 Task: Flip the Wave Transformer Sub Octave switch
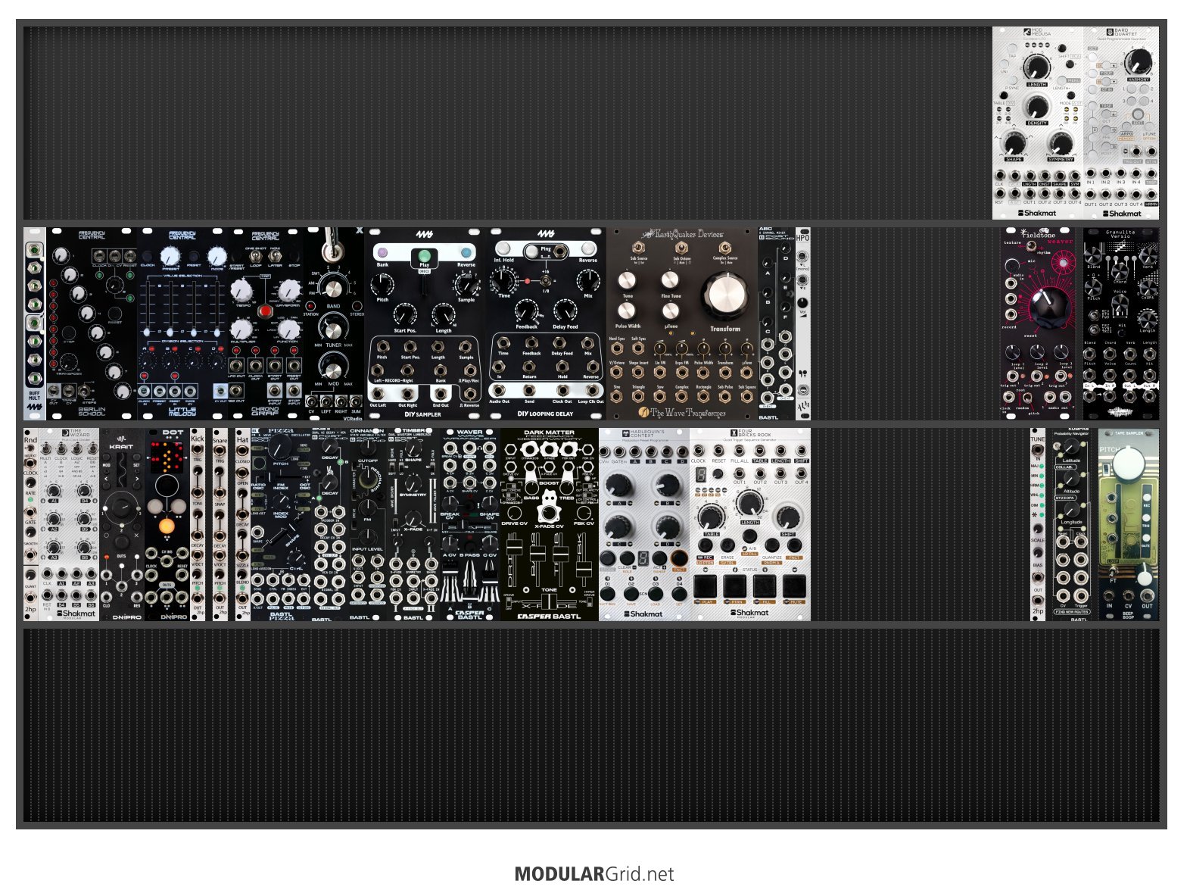coord(681,248)
